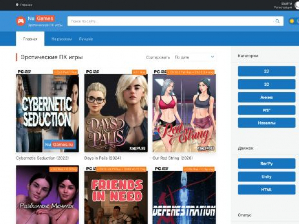Click orange version badge on Cybernetic Seduction
The height and width of the screenshot is (224, 299).
tap(65, 72)
